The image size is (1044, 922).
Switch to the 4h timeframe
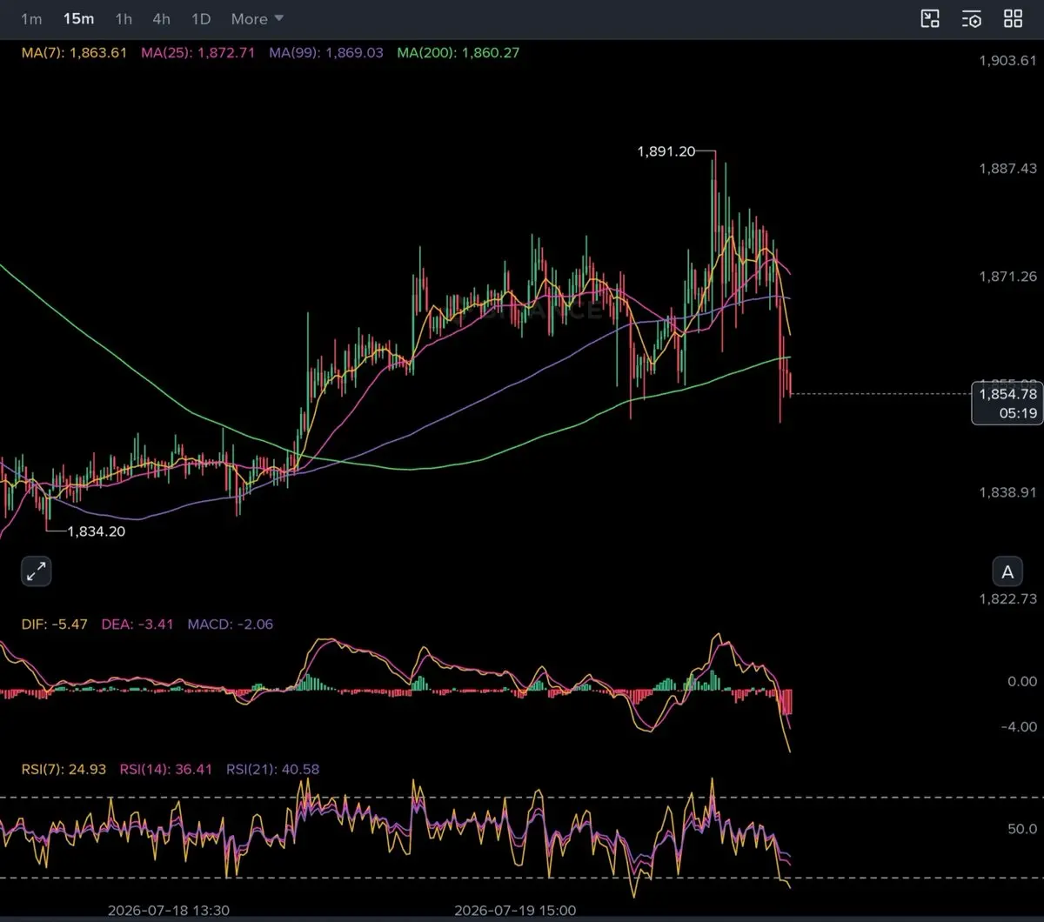(x=161, y=19)
